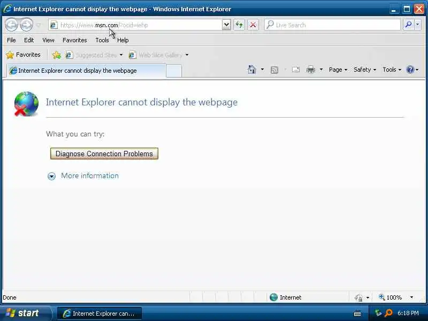Open the Web Slice Gallery link
This screenshot has width=428, height=321.
(156, 55)
